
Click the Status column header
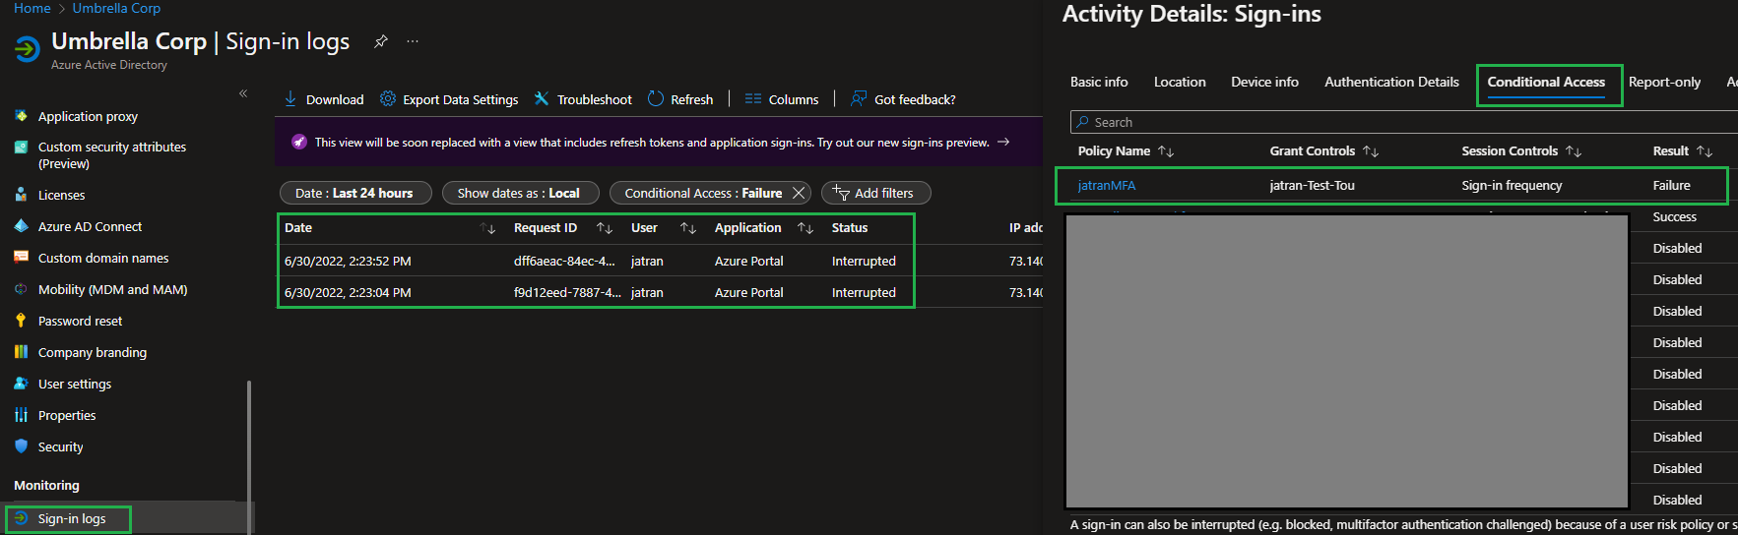[x=849, y=227]
